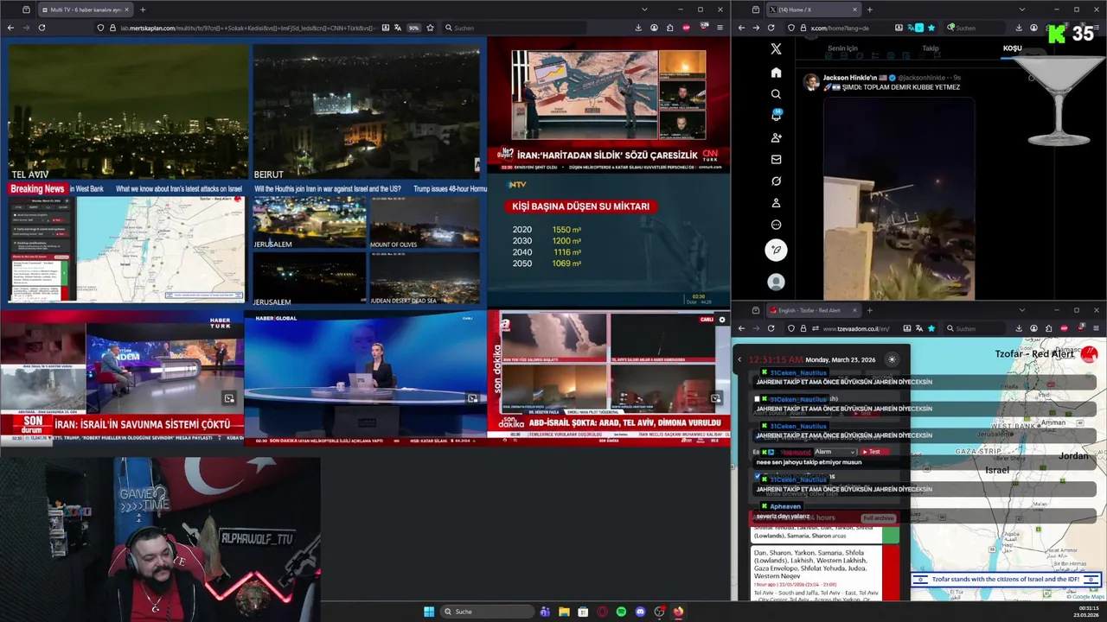
Task: Click the red Test button in Tzofar
Action: tap(873, 452)
